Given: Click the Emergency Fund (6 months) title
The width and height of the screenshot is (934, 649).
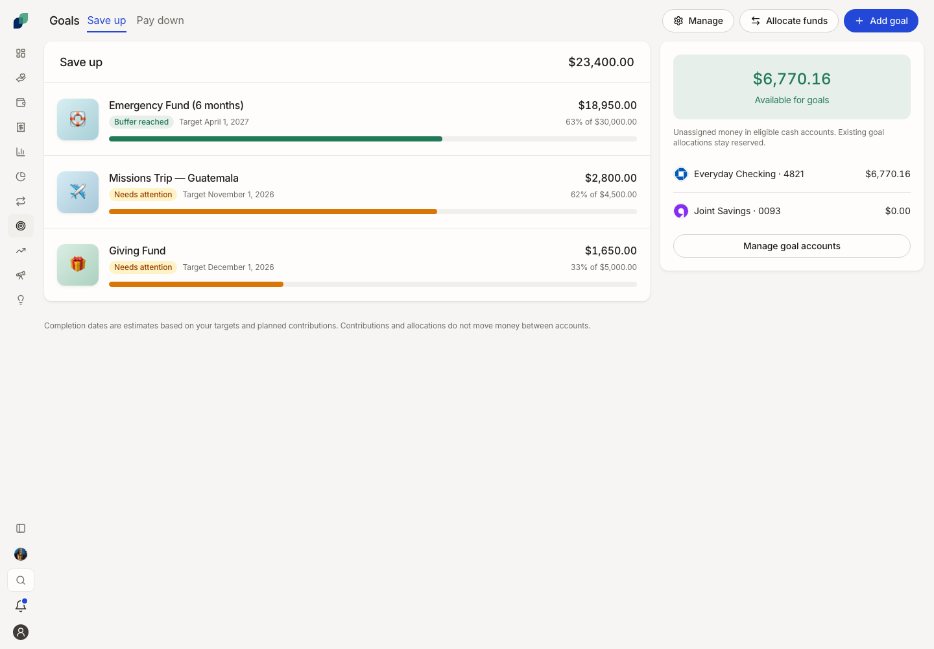Looking at the screenshot, I should click(x=176, y=105).
